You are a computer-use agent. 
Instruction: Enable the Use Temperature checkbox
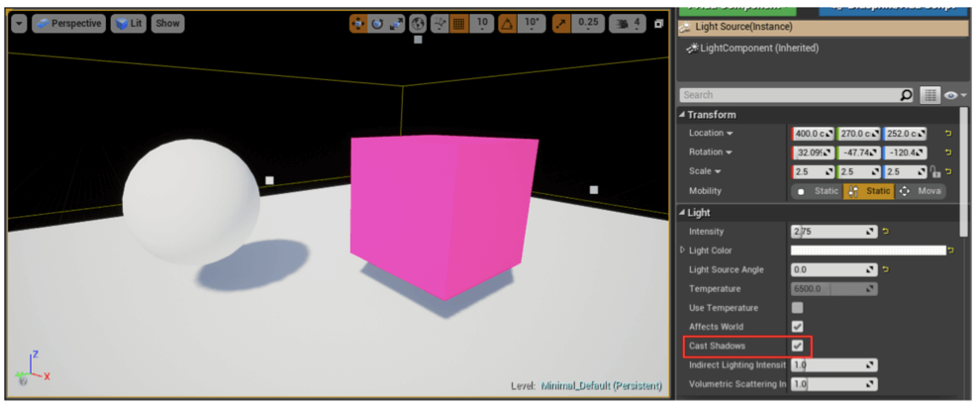tap(798, 308)
